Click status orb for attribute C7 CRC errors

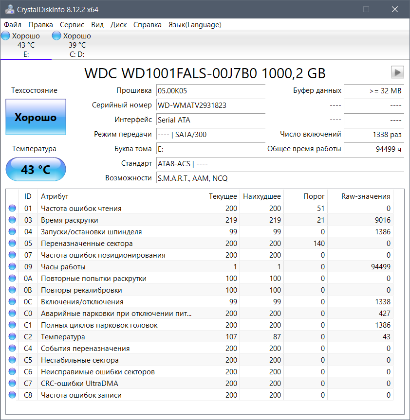[x=12, y=384]
